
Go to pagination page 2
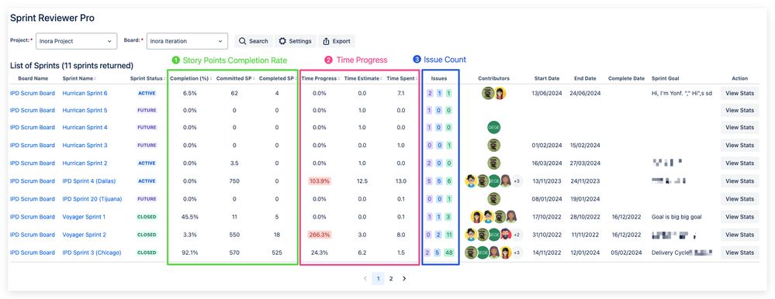tap(390, 279)
